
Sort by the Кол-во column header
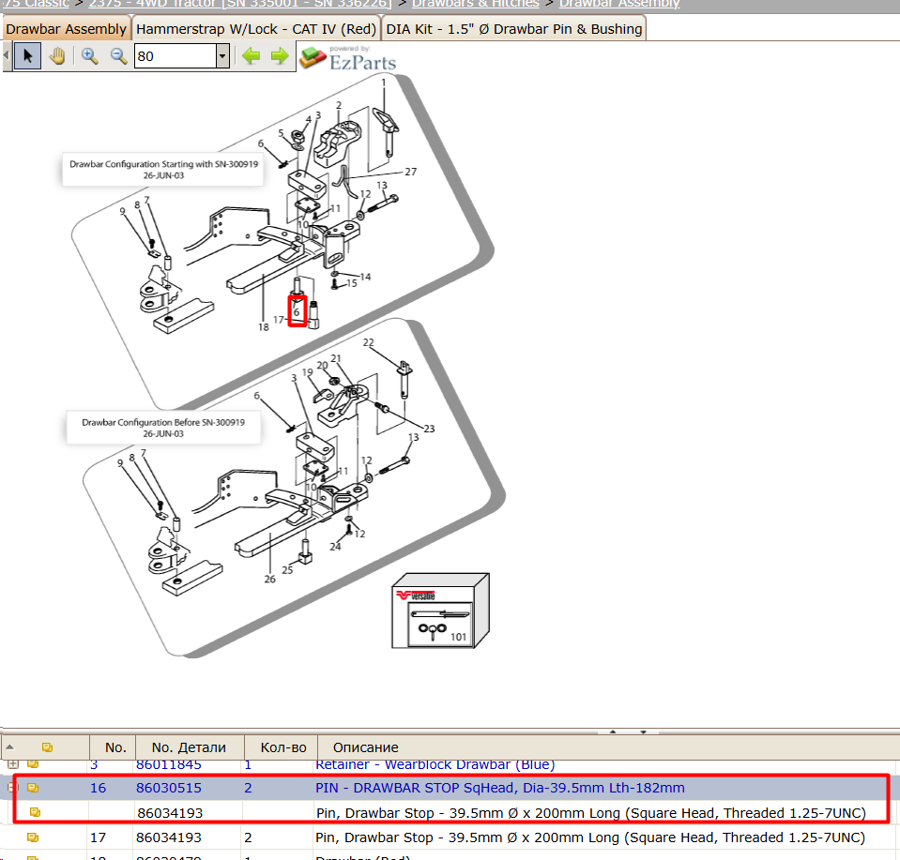283,747
